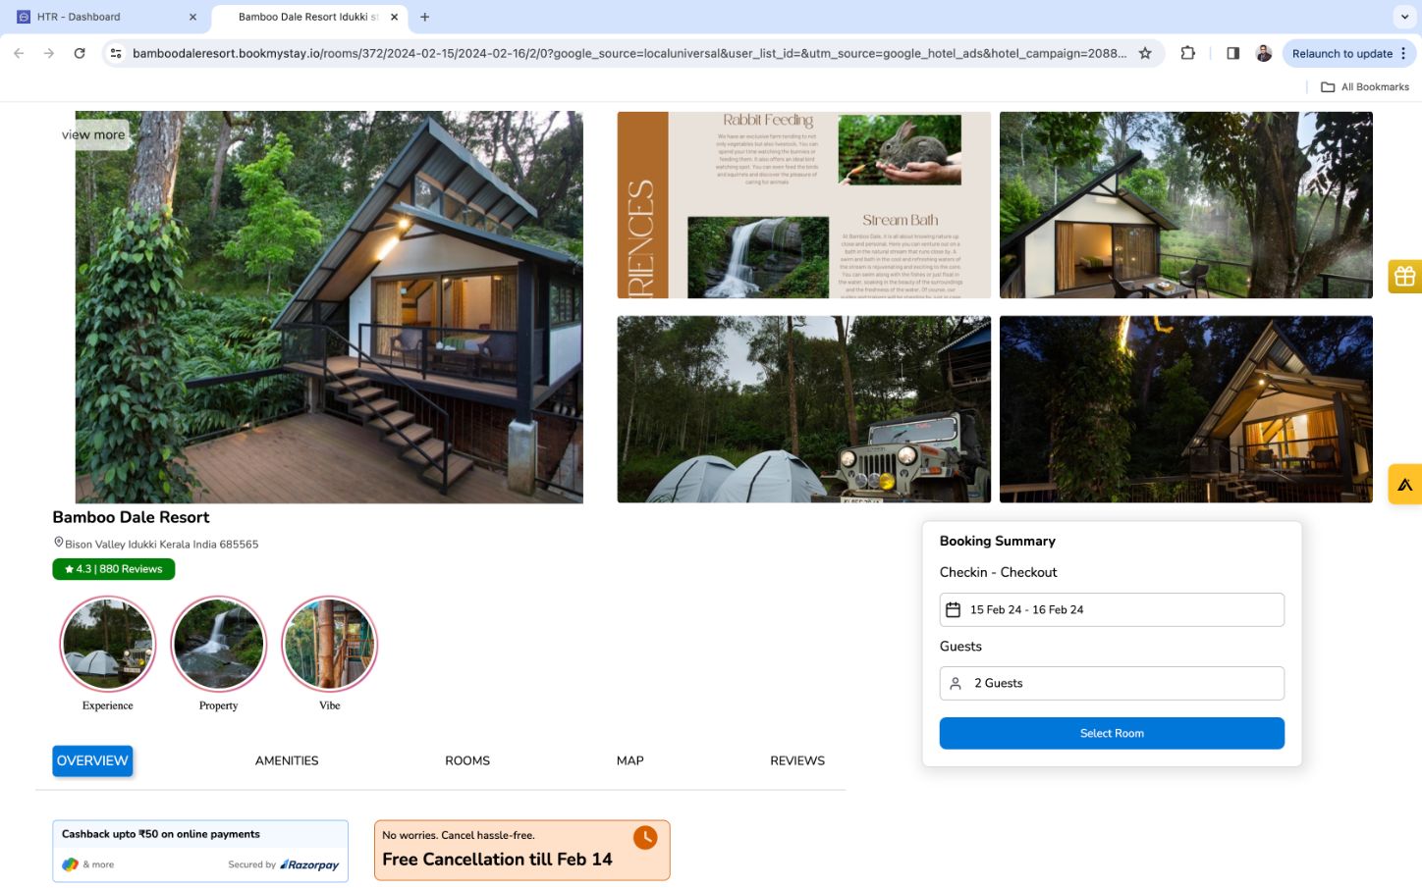Click the yellow floating logo widget
This screenshot has width=1422, height=888.
coord(1405,484)
